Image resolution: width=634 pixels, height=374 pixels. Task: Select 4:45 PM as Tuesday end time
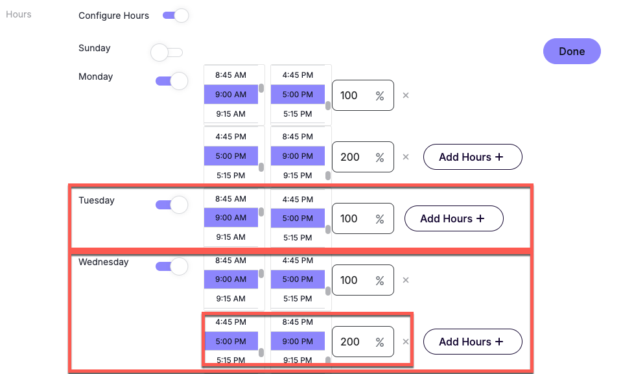[x=298, y=200]
